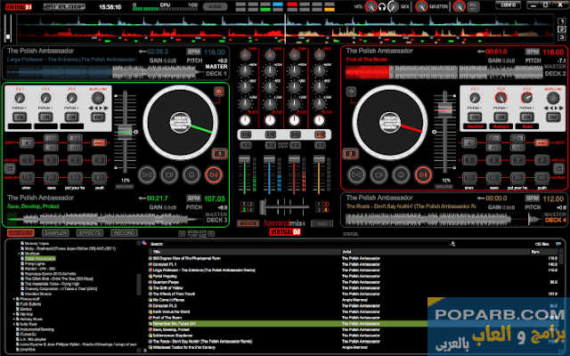The height and width of the screenshot is (356, 570).
Task: Click the TAP button under the loop knob
Action: [x=99, y=117]
